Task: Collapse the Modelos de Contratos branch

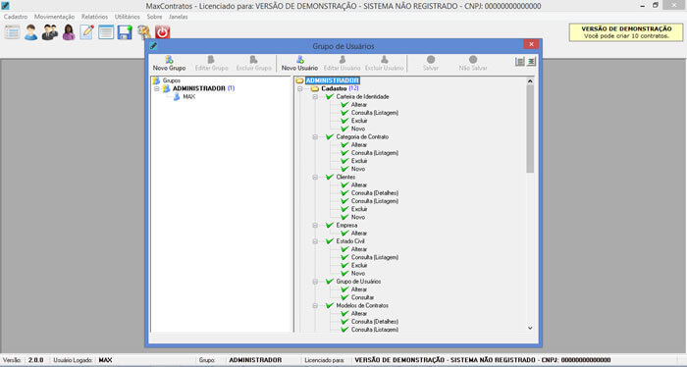Action: pos(315,306)
